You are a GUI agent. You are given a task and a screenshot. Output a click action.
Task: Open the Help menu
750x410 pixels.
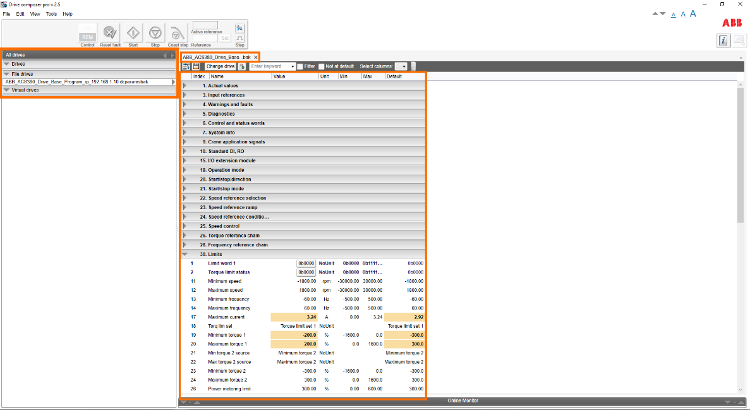pyautogui.click(x=68, y=14)
